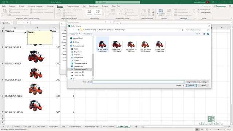Close the picture selection dialog

tap(209, 26)
